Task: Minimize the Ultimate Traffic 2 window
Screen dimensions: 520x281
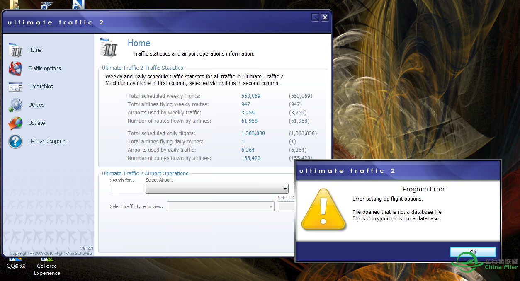Action: point(316,17)
